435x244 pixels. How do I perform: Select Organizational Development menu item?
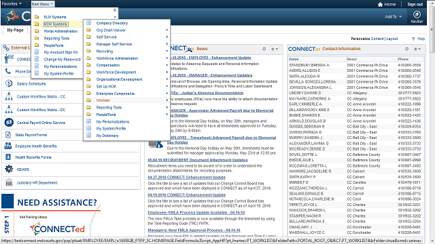(x=119, y=79)
